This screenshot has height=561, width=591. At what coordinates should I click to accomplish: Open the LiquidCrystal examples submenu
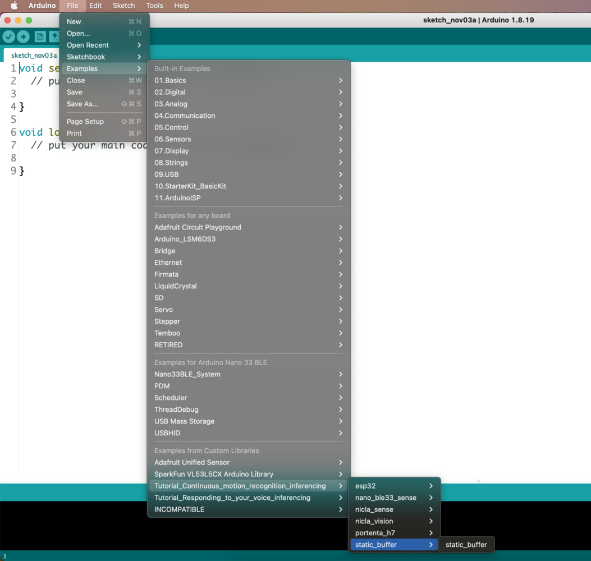click(249, 286)
